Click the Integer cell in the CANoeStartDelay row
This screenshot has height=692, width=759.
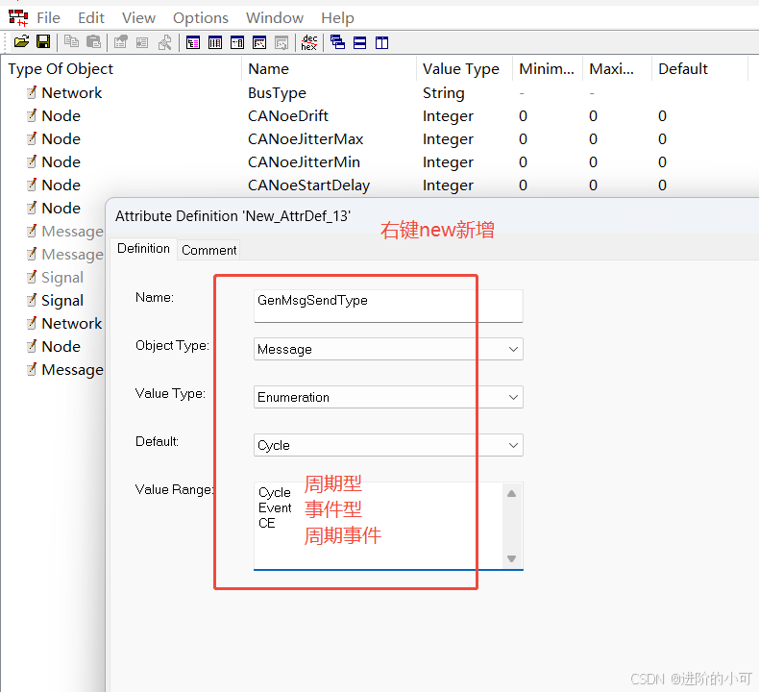[448, 185]
